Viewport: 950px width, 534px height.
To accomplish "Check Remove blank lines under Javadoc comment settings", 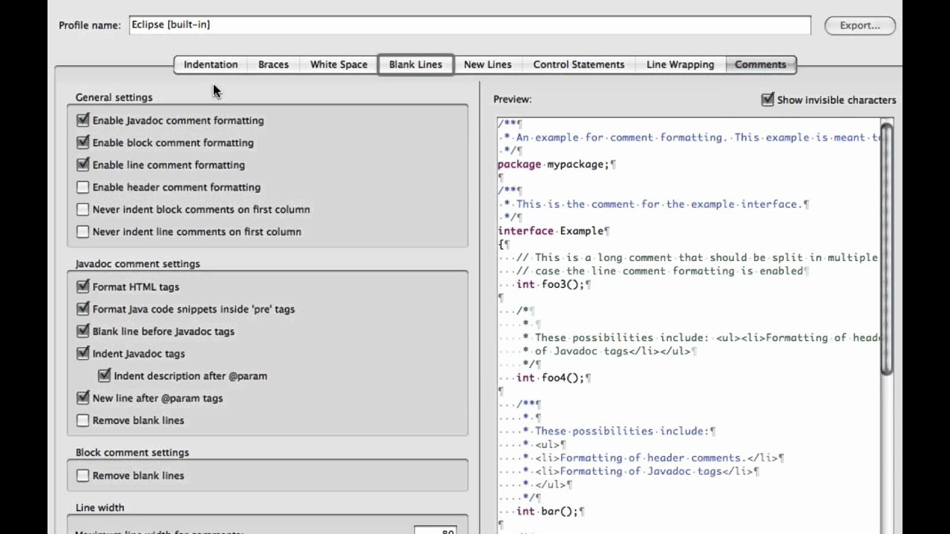I will tap(82, 420).
